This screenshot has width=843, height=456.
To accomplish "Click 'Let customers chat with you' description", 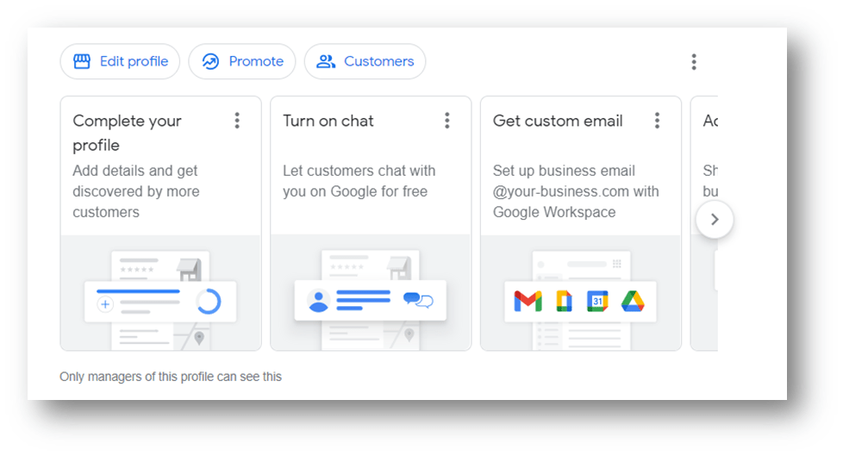I will (359, 181).
